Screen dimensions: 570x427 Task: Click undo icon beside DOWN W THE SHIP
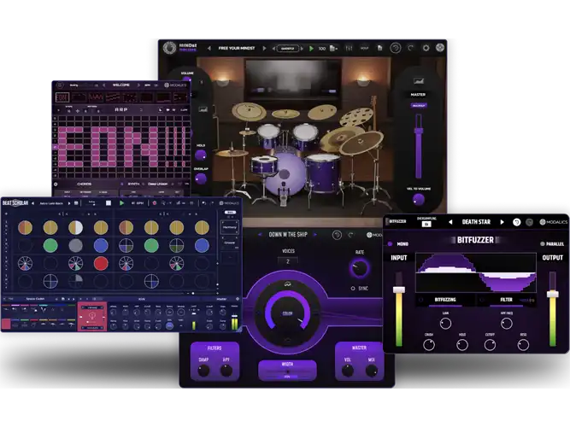[337, 235]
